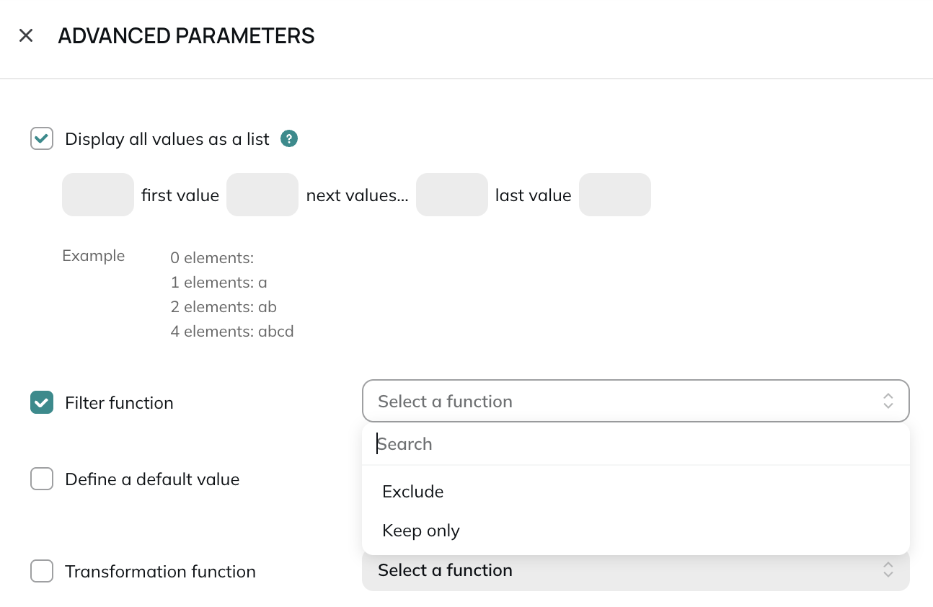Viewport: 933px width, 607px height.
Task: Click the 'next values...' label
Action: tap(357, 195)
